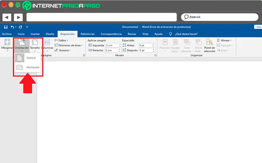This screenshot has height=163, width=262.
Task: Open the Ayuda tab
Action: coord(159,34)
